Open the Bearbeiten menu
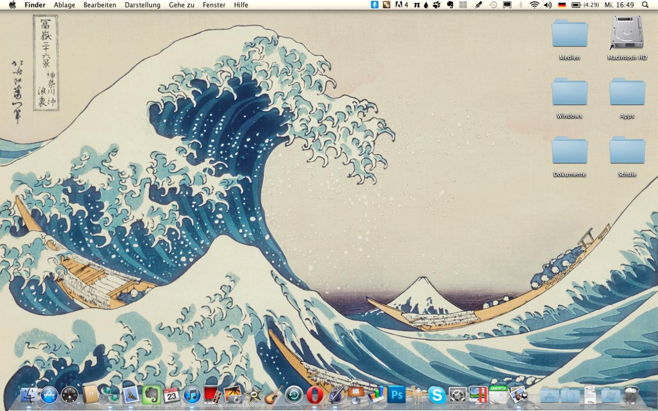 (x=100, y=5)
